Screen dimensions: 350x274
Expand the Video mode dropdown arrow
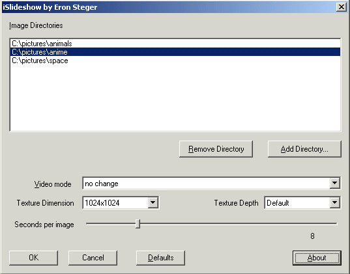click(334, 184)
